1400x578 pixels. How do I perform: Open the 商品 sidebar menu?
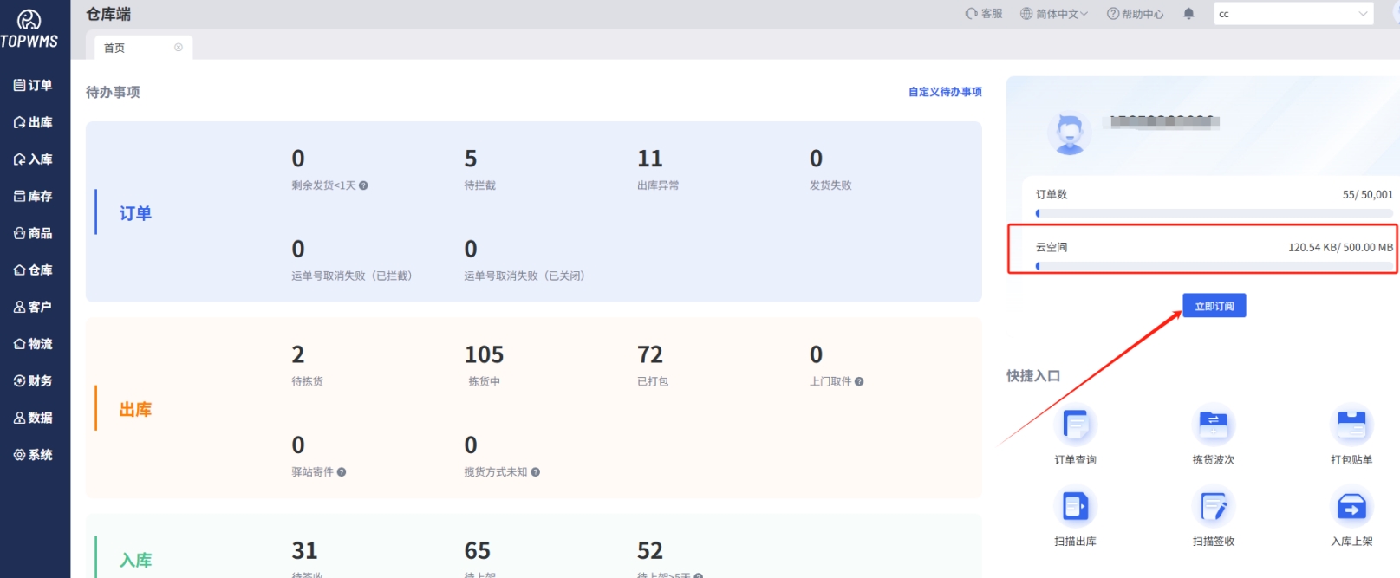coord(34,233)
